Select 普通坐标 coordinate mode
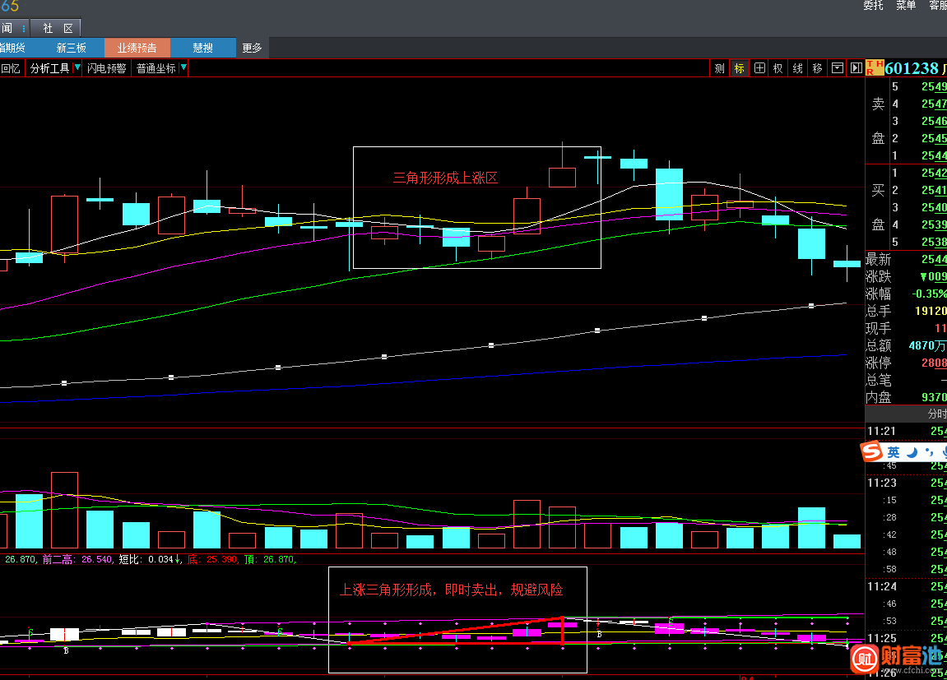The width and height of the screenshot is (947, 680). (156, 68)
